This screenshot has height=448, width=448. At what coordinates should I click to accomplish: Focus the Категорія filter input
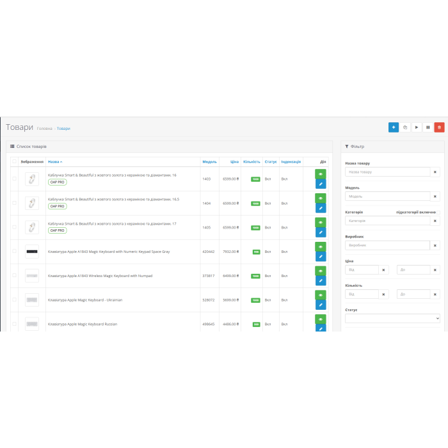tap(387, 221)
